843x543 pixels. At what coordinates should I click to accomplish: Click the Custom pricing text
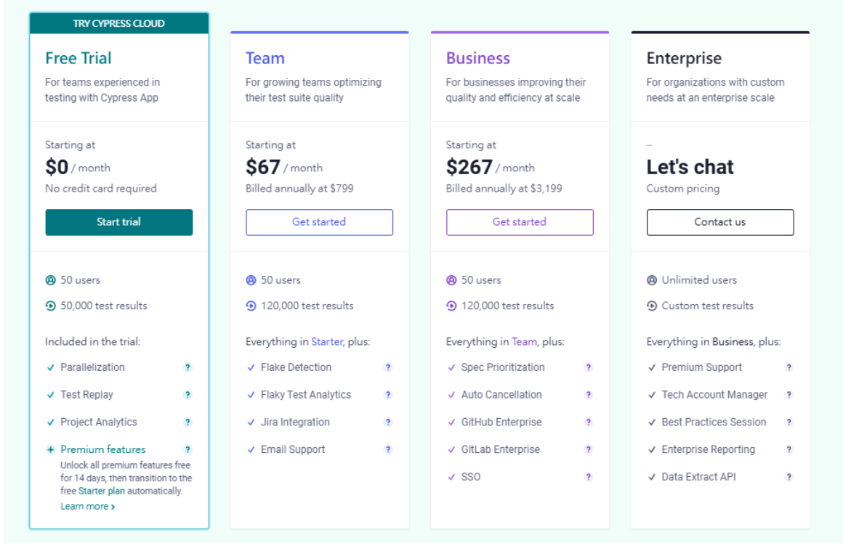click(683, 189)
